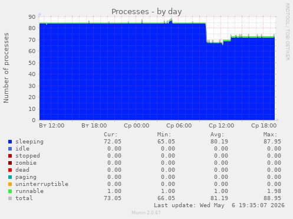Click the runnable legend color swatch
The width and height of the screenshot is (293, 219).
click(x=10, y=191)
